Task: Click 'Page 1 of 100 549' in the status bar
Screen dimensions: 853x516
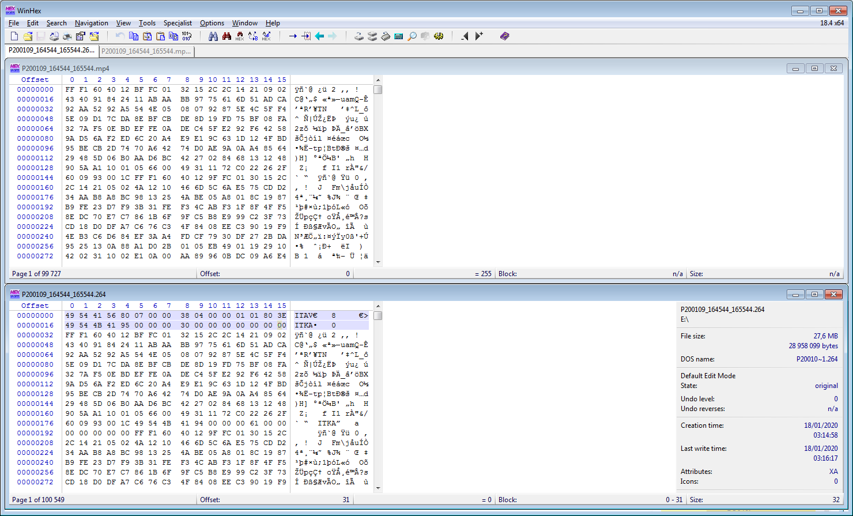Action: (x=38, y=500)
